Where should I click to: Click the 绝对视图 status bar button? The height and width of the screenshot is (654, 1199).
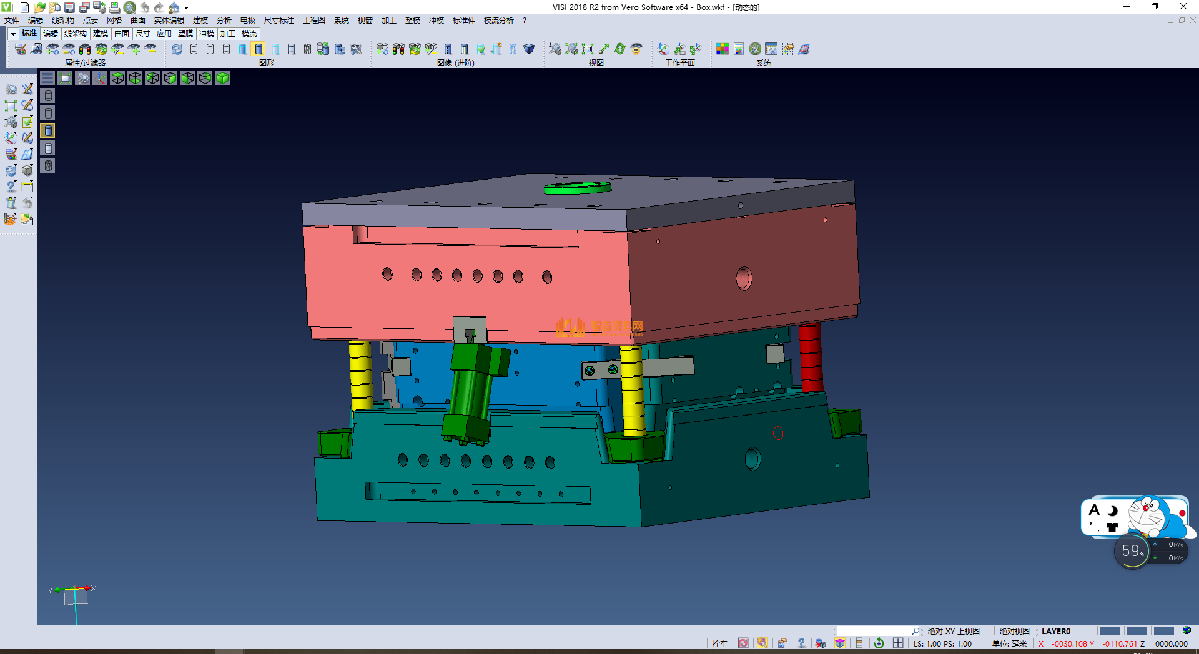(x=1014, y=631)
